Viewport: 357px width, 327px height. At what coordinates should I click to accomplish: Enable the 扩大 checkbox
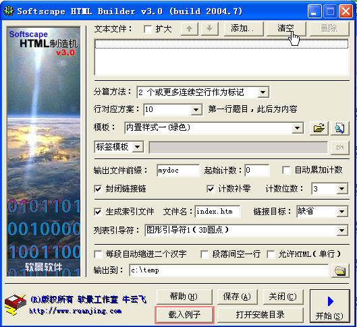coord(148,29)
